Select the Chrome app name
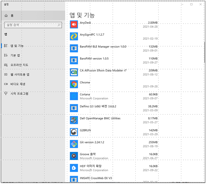 coord(85,82)
